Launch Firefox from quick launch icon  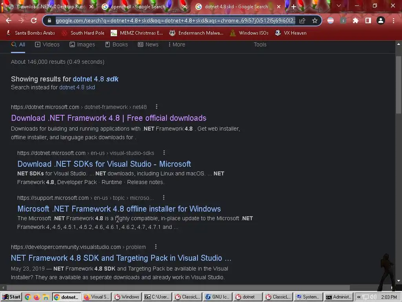[x=37, y=297]
